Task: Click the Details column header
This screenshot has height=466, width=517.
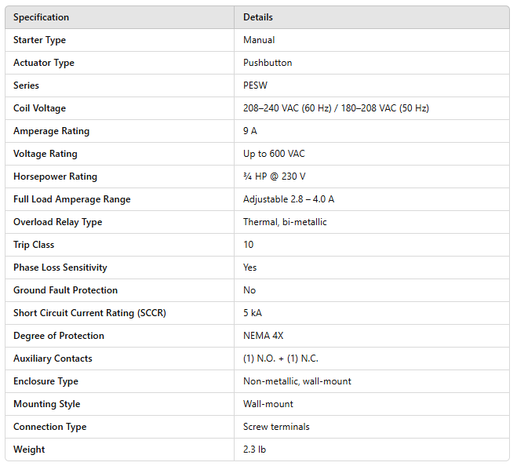Action: [x=258, y=17]
